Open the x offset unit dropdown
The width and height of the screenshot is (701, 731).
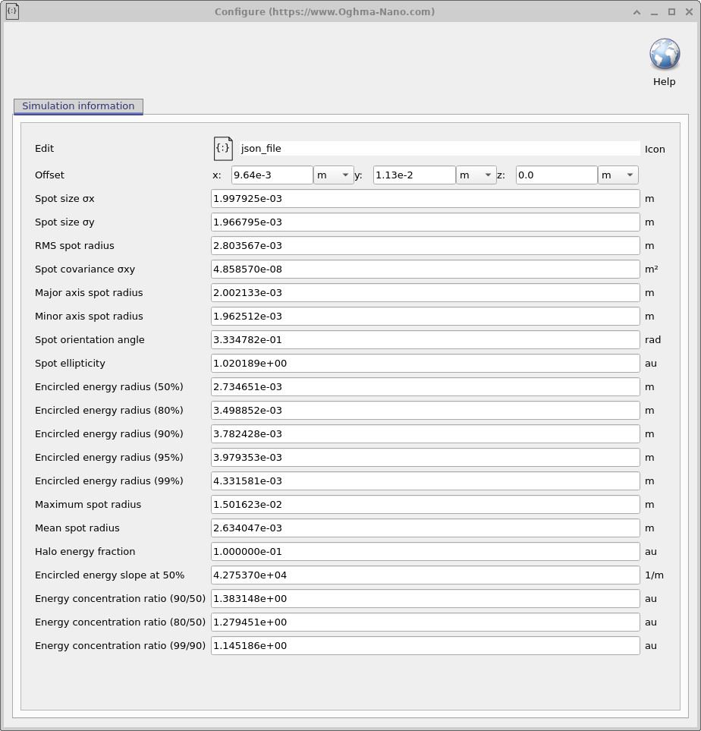334,175
